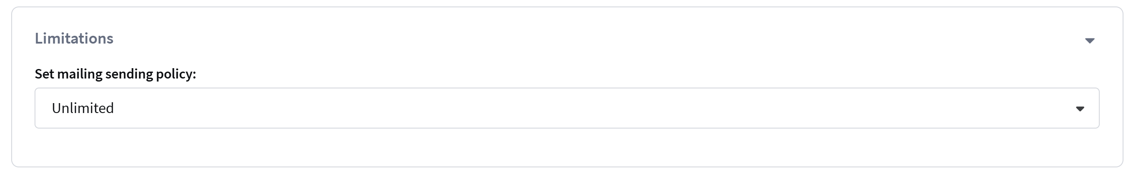This screenshot has width=1136, height=176.
Task: Hit the down arrow on the Unlimited dropdown
Action: [x=1079, y=109]
